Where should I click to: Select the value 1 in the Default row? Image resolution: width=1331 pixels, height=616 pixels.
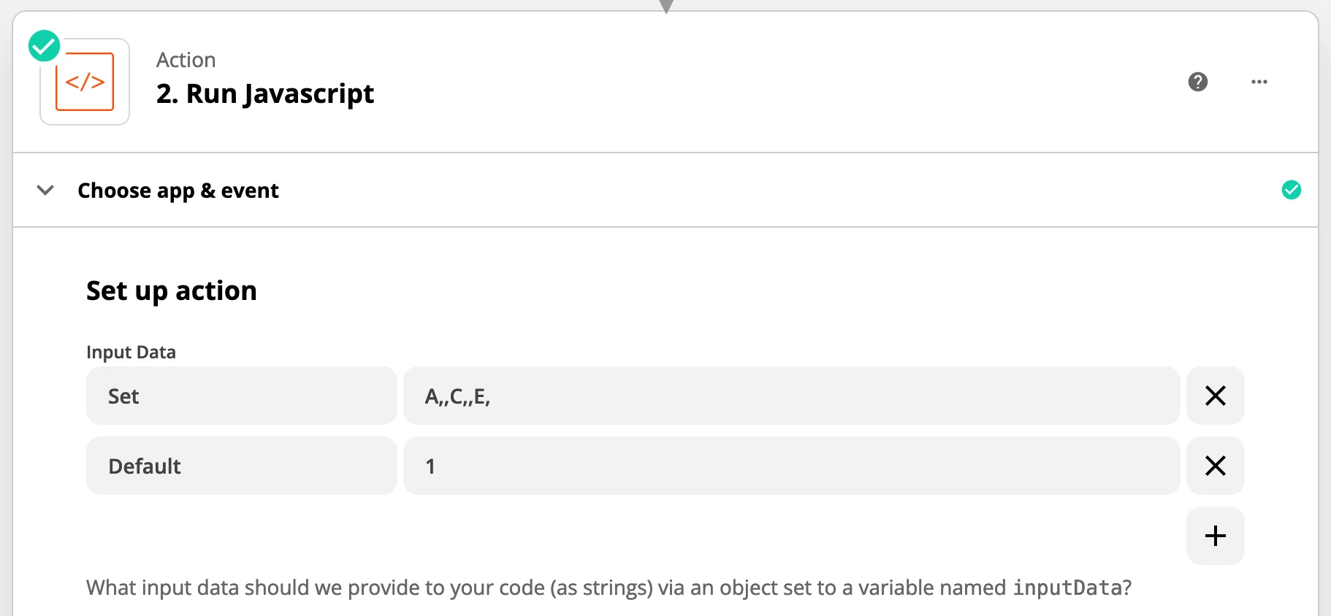[x=793, y=466]
